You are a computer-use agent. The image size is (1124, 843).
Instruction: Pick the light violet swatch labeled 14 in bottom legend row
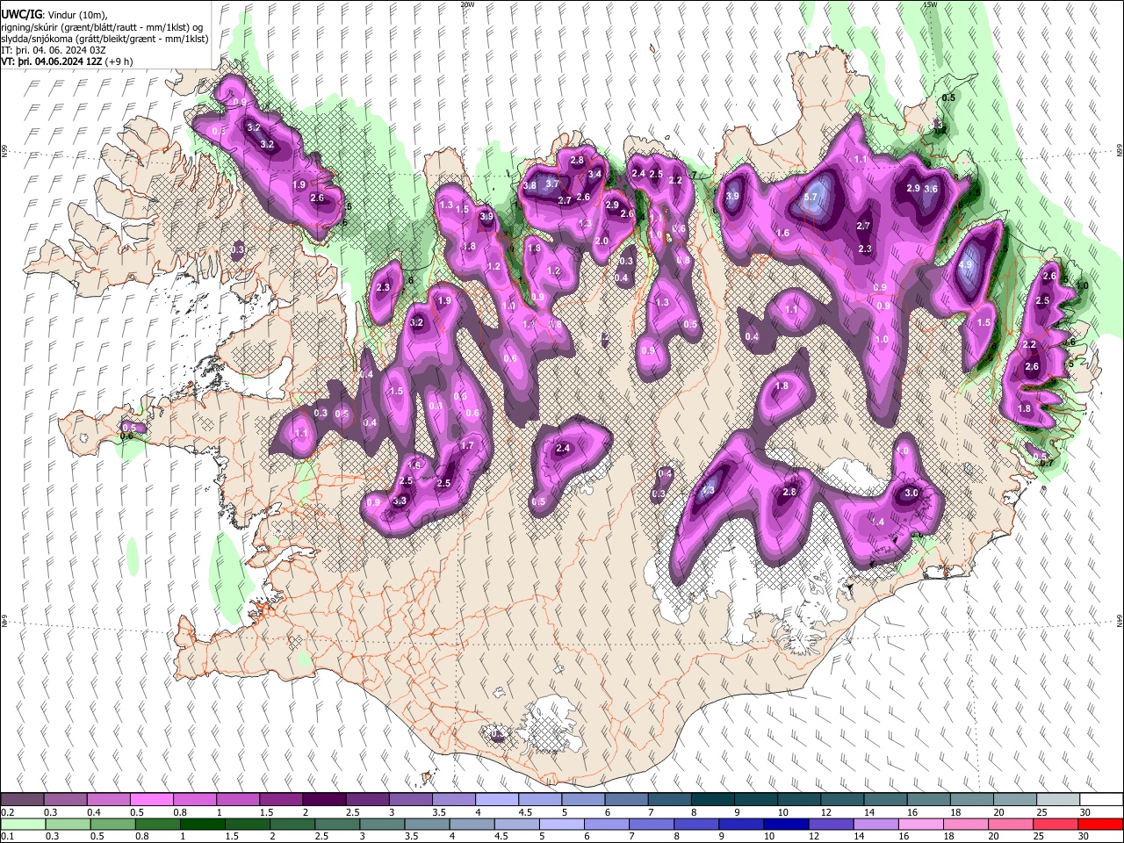[x=875, y=824]
